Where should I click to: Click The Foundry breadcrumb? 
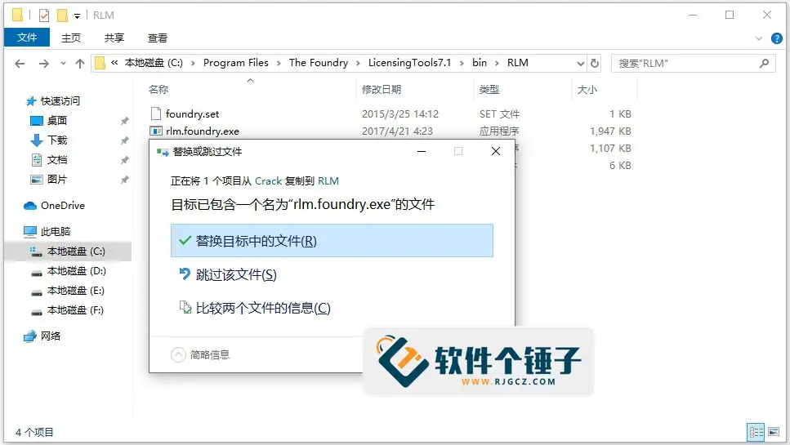(319, 63)
